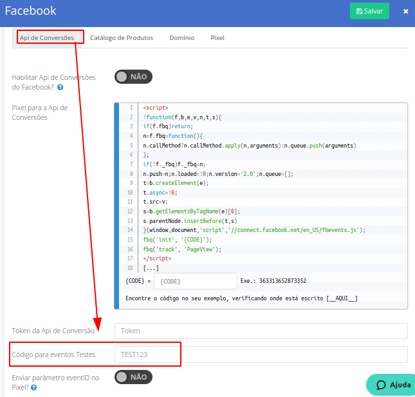The image size is (415, 397).
Task: Close the Facebook dialog with the X
Action: point(405,12)
